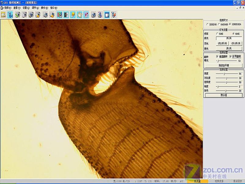Click the red and green bars icon
245x184 pixels.
tap(59, 15)
